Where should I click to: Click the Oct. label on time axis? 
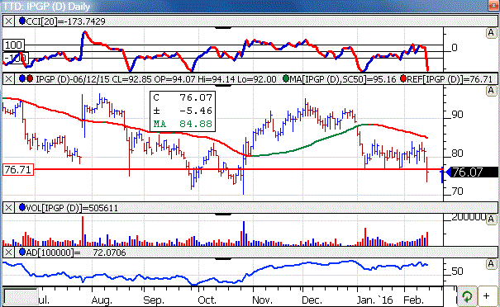coord(207,300)
